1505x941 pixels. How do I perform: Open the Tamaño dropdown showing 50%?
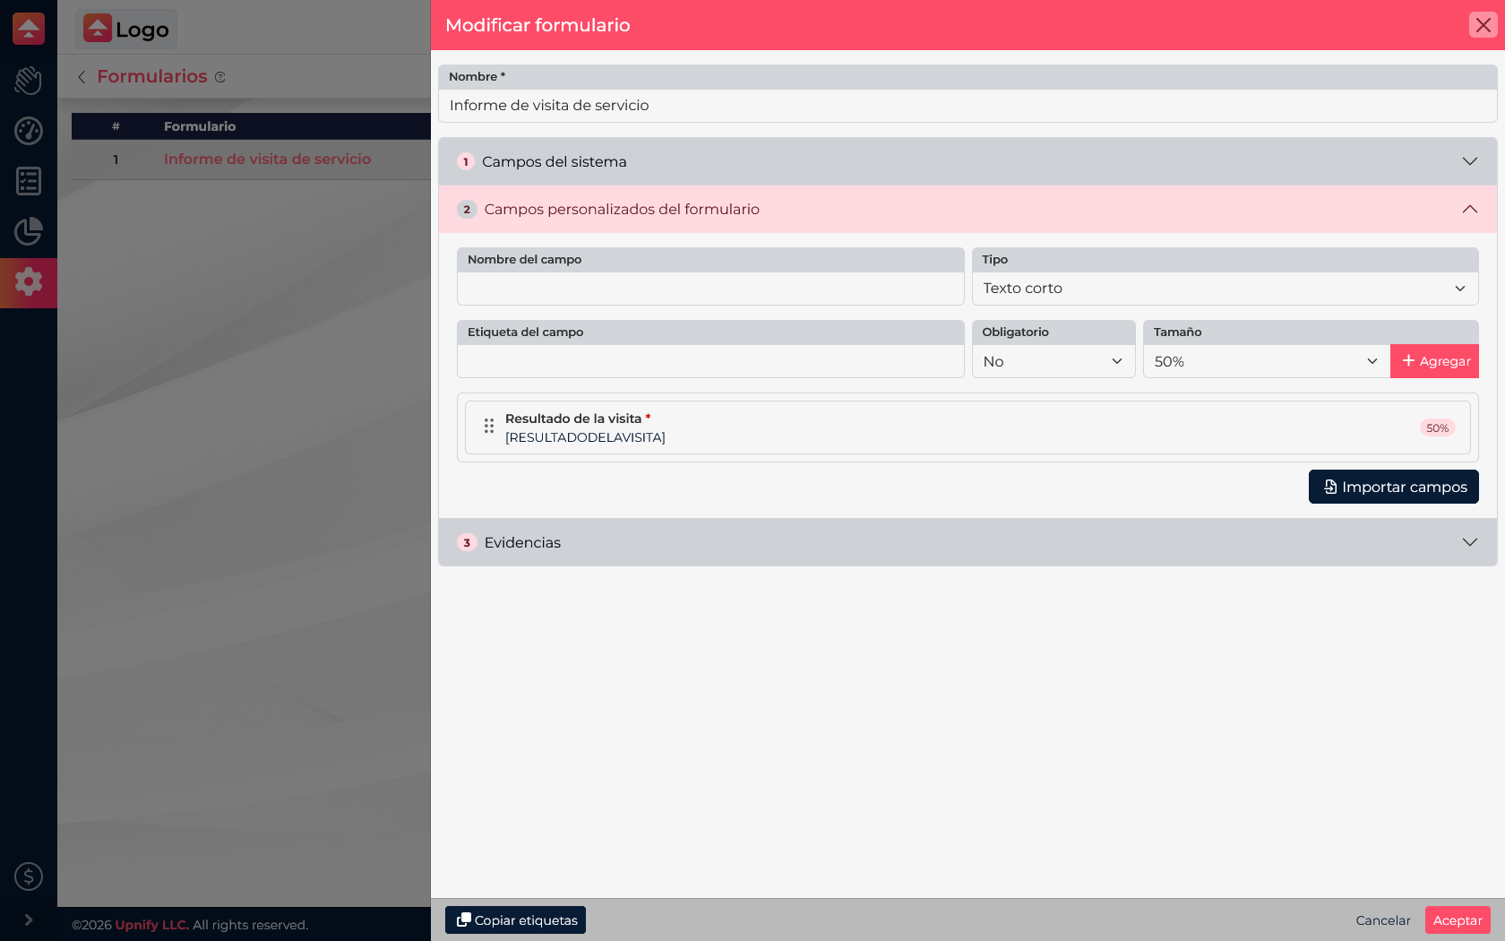1267,361
